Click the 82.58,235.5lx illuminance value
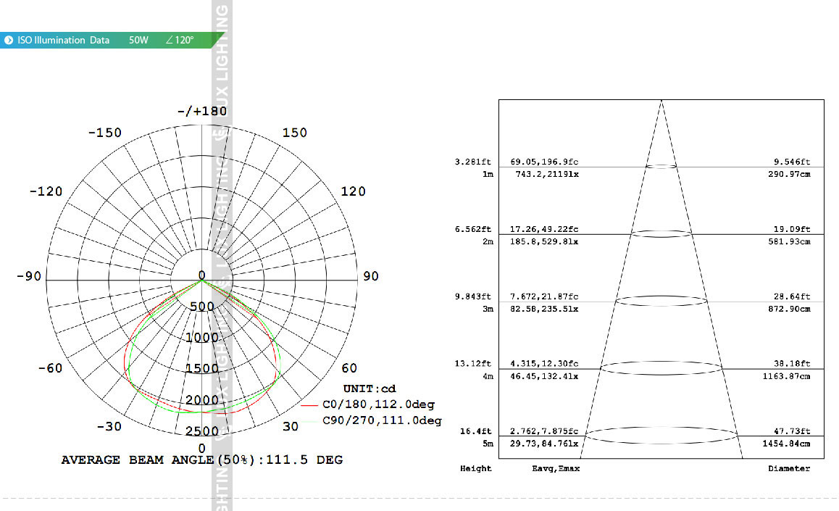This screenshot has width=839, height=511. coord(544,309)
